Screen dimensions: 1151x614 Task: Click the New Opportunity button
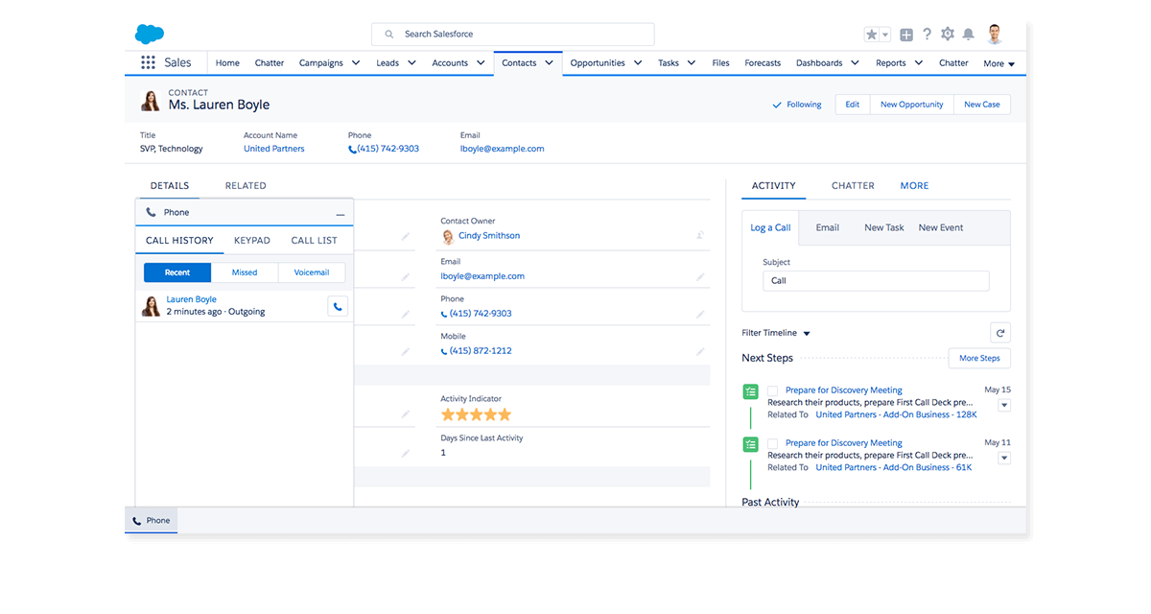tap(911, 105)
